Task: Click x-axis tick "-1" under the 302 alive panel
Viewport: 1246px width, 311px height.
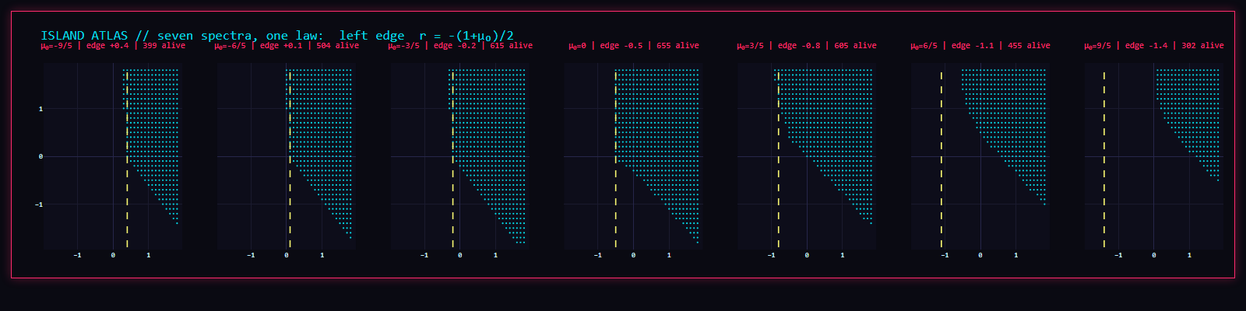Action: coord(1118,255)
